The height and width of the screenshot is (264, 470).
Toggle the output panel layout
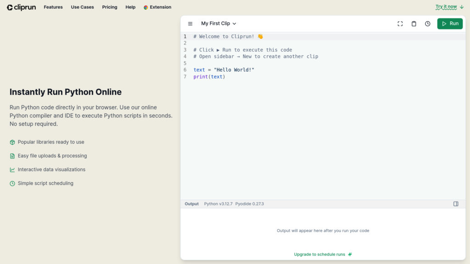coord(455,204)
